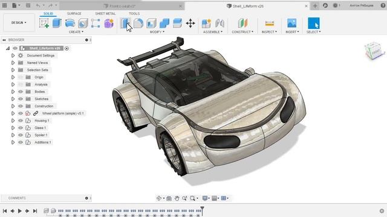387x217 pixels.
Task: Open the CREATE dropdown menu
Action: click(76, 32)
